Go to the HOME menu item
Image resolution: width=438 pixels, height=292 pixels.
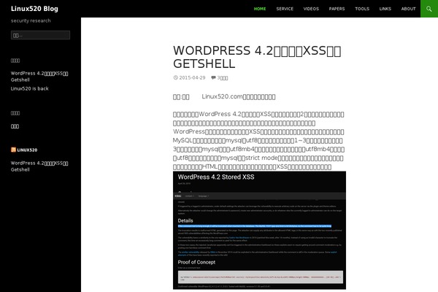(260, 9)
